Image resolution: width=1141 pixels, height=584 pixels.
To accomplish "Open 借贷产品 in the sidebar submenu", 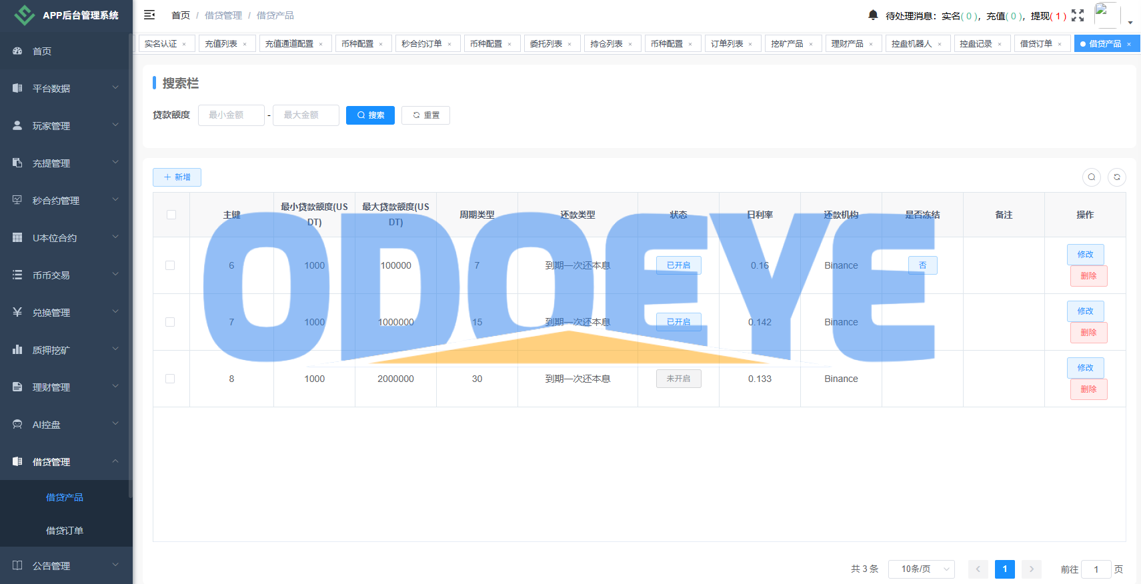I will click(x=65, y=497).
